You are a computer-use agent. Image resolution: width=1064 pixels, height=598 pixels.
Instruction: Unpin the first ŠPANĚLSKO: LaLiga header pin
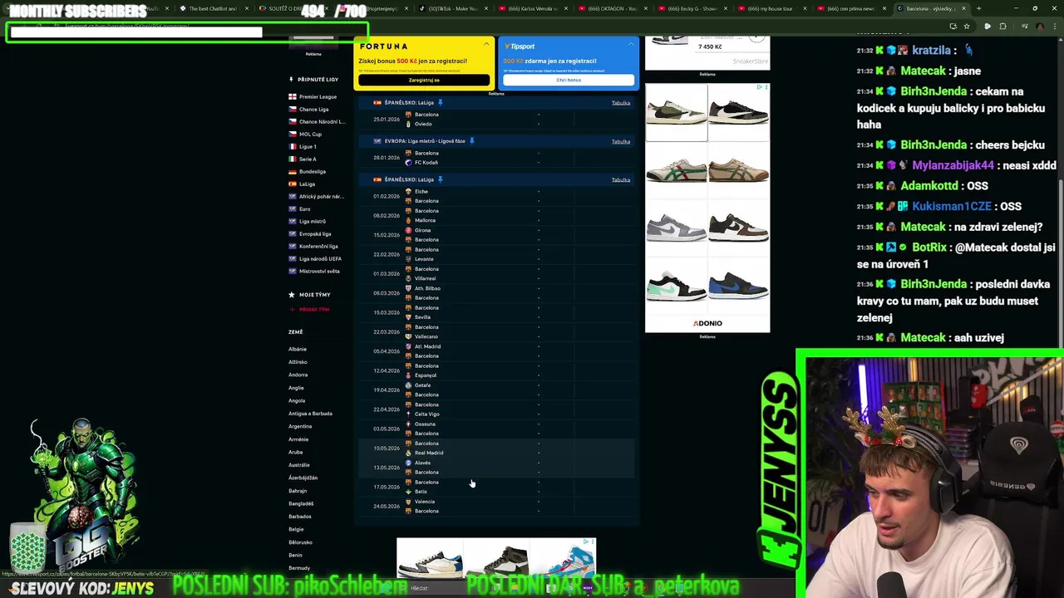[441, 102]
